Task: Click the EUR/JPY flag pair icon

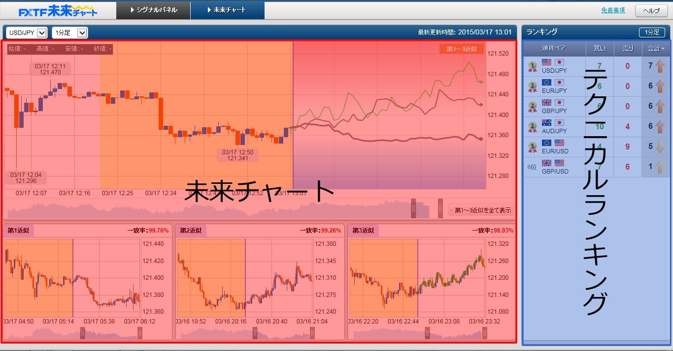Action: coord(553,83)
